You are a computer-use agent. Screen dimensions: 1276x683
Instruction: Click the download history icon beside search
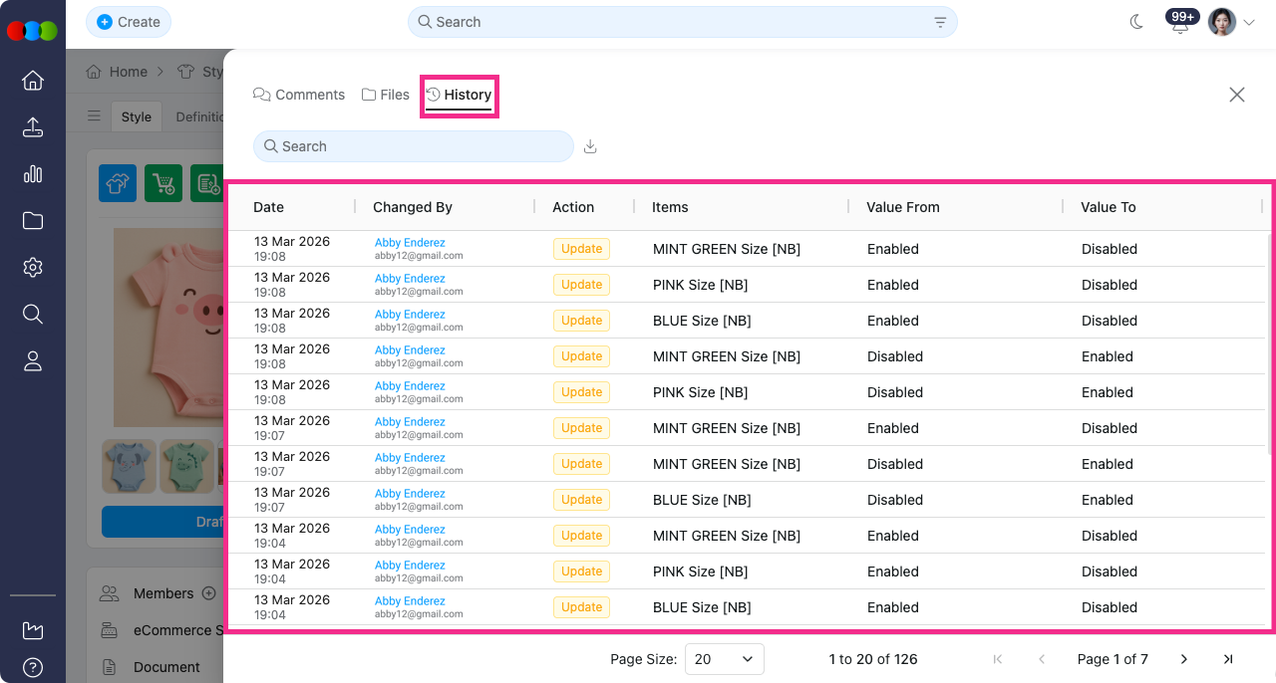tap(590, 146)
